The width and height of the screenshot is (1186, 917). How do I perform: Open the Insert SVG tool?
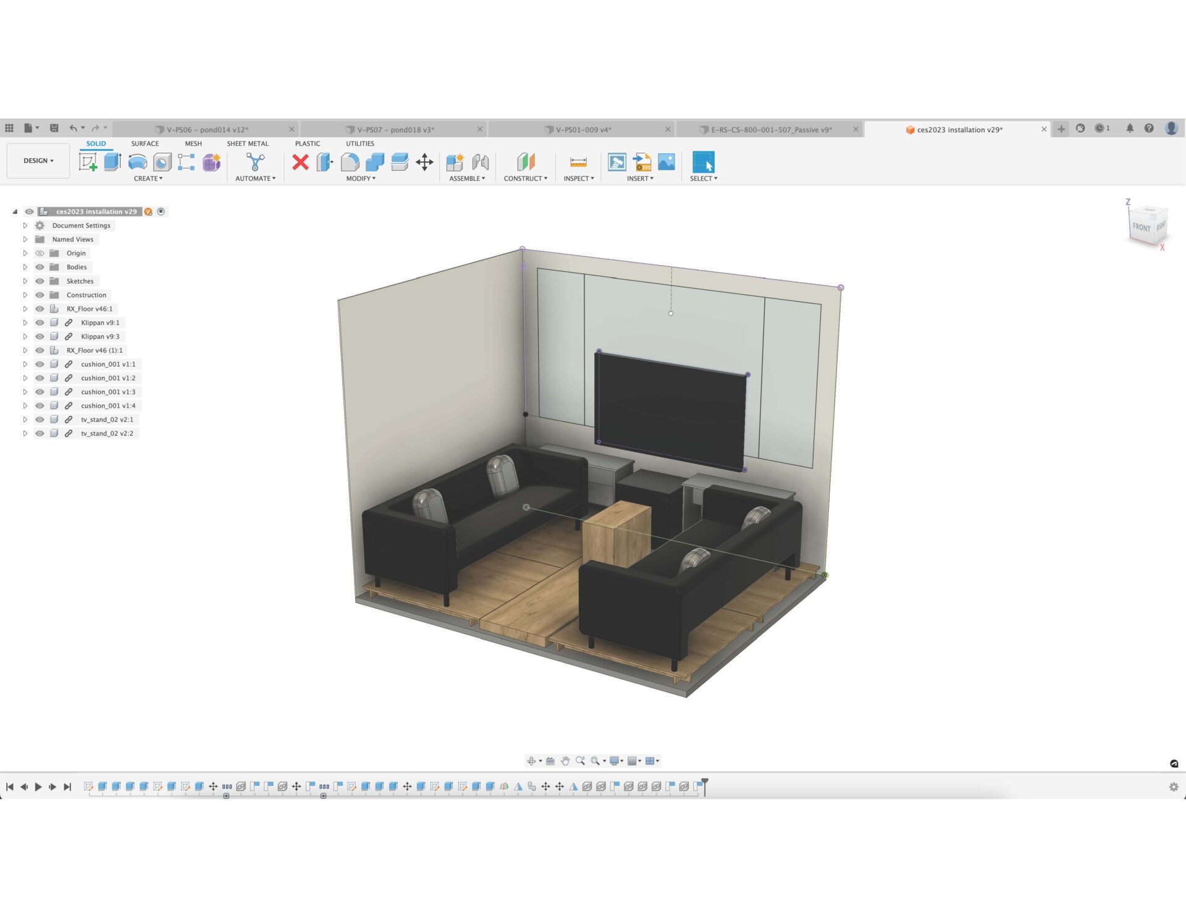[x=642, y=162]
